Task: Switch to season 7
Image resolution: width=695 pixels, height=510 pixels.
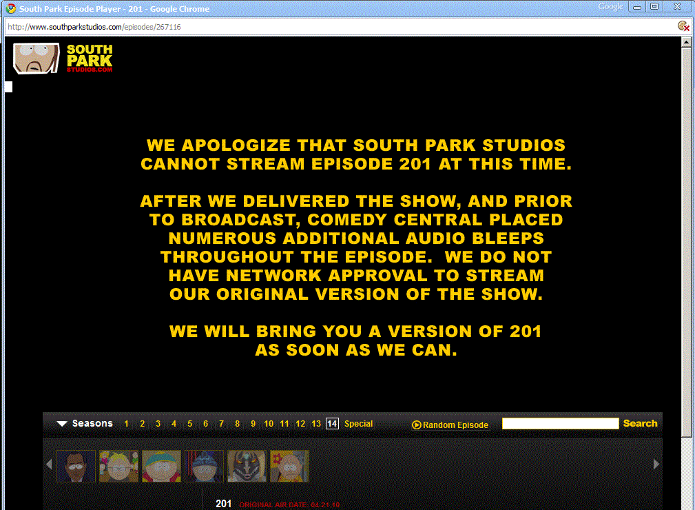Action: [221, 424]
